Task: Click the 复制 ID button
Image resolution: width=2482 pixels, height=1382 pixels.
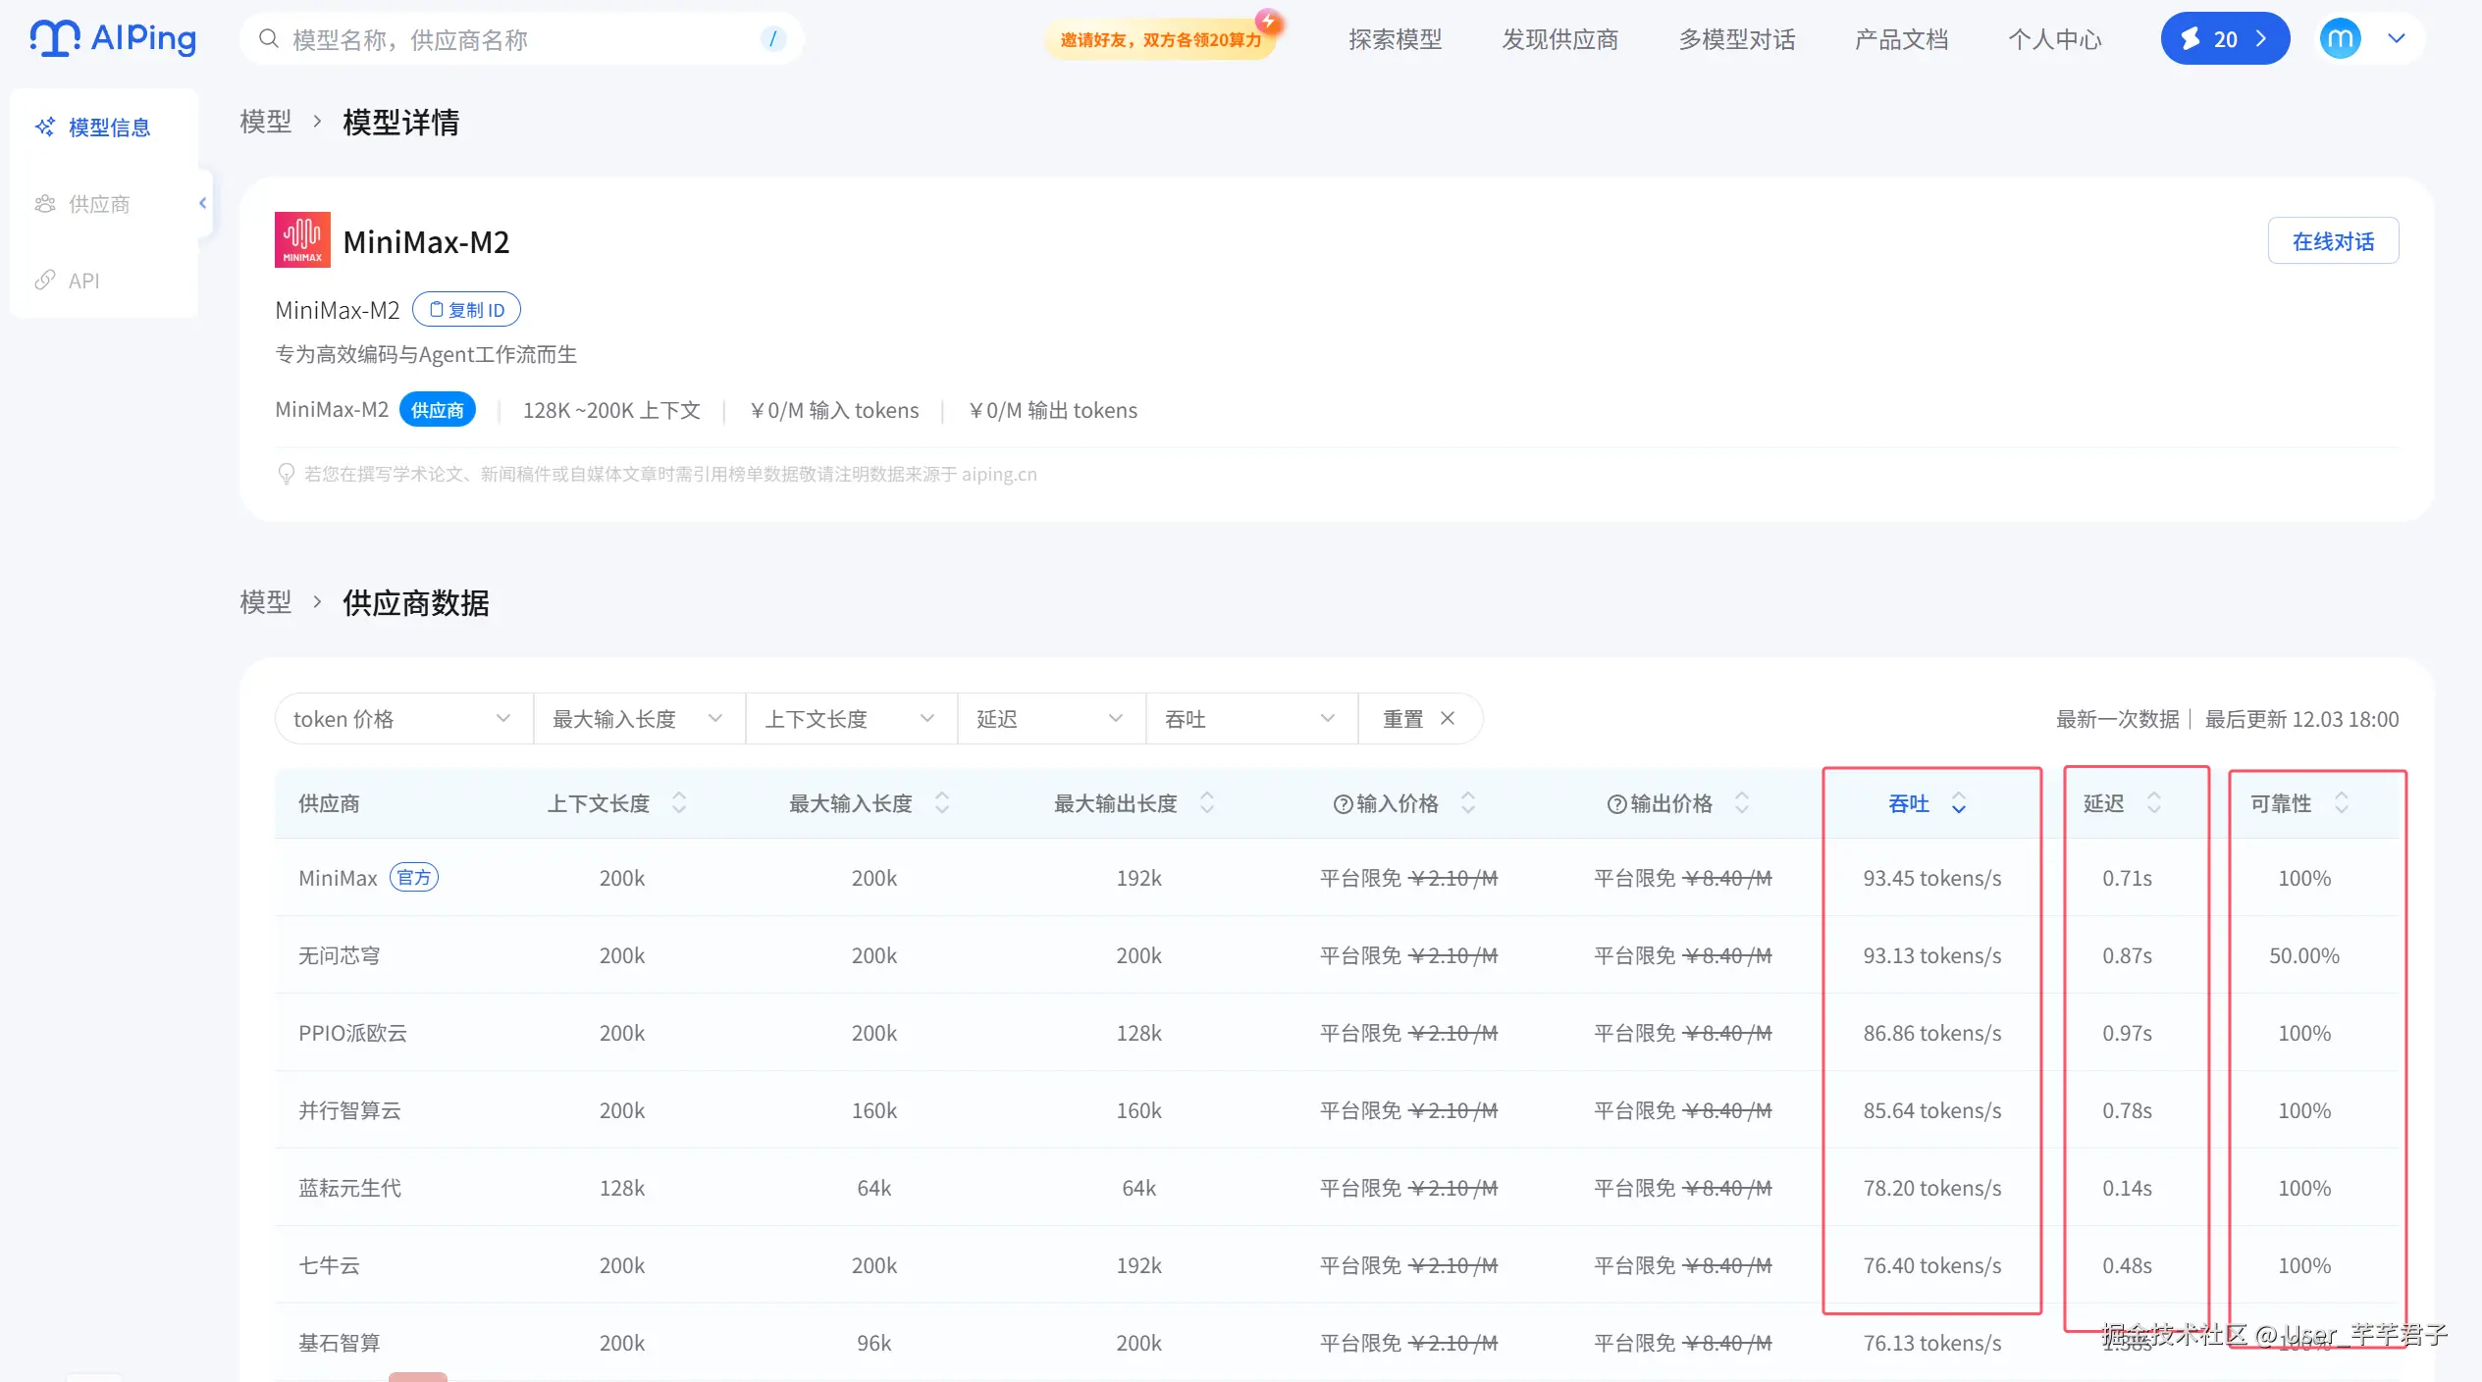Action: tap(466, 310)
